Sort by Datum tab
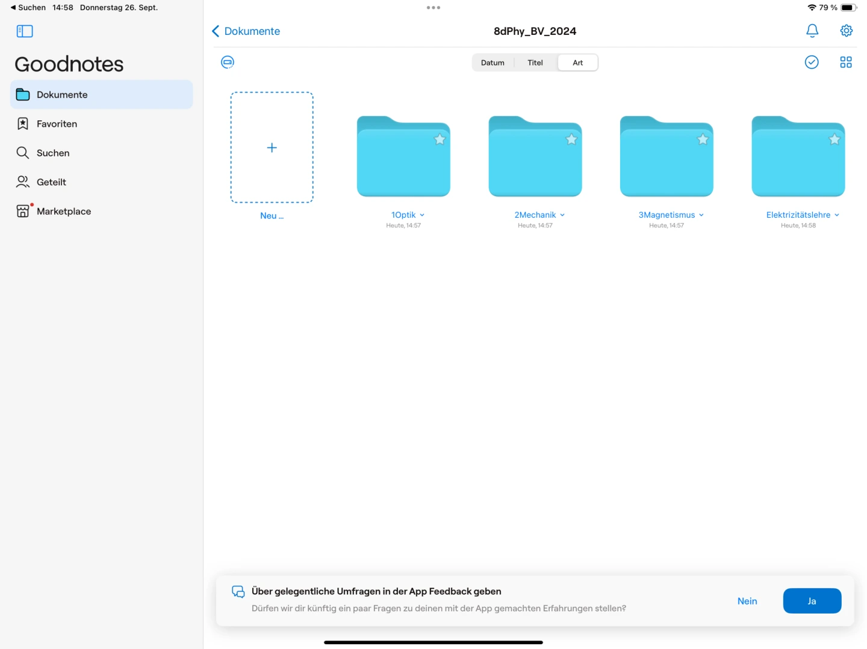Image resolution: width=867 pixels, height=649 pixels. pyautogui.click(x=493, y=63)
